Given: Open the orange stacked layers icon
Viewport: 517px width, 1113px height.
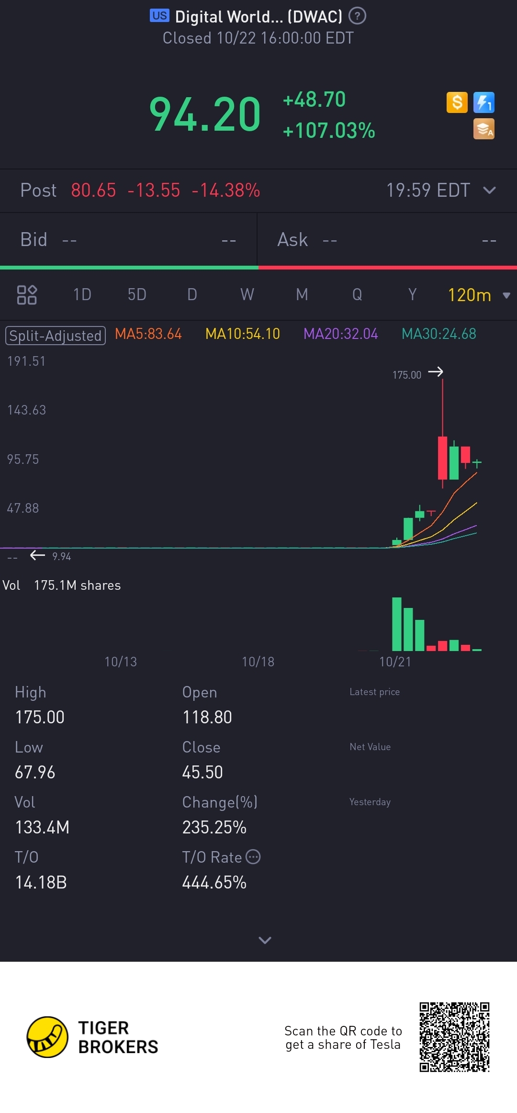Looking at the screenshot, I should tap(484, 129).
